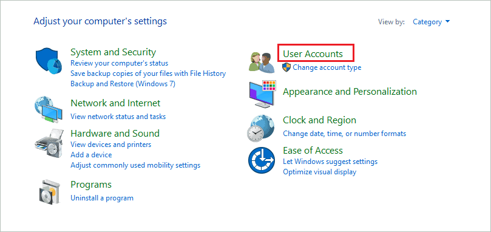Open Network and Internet category
The width and height of the screenshot is (491, 232).
[x=115, y=103]
